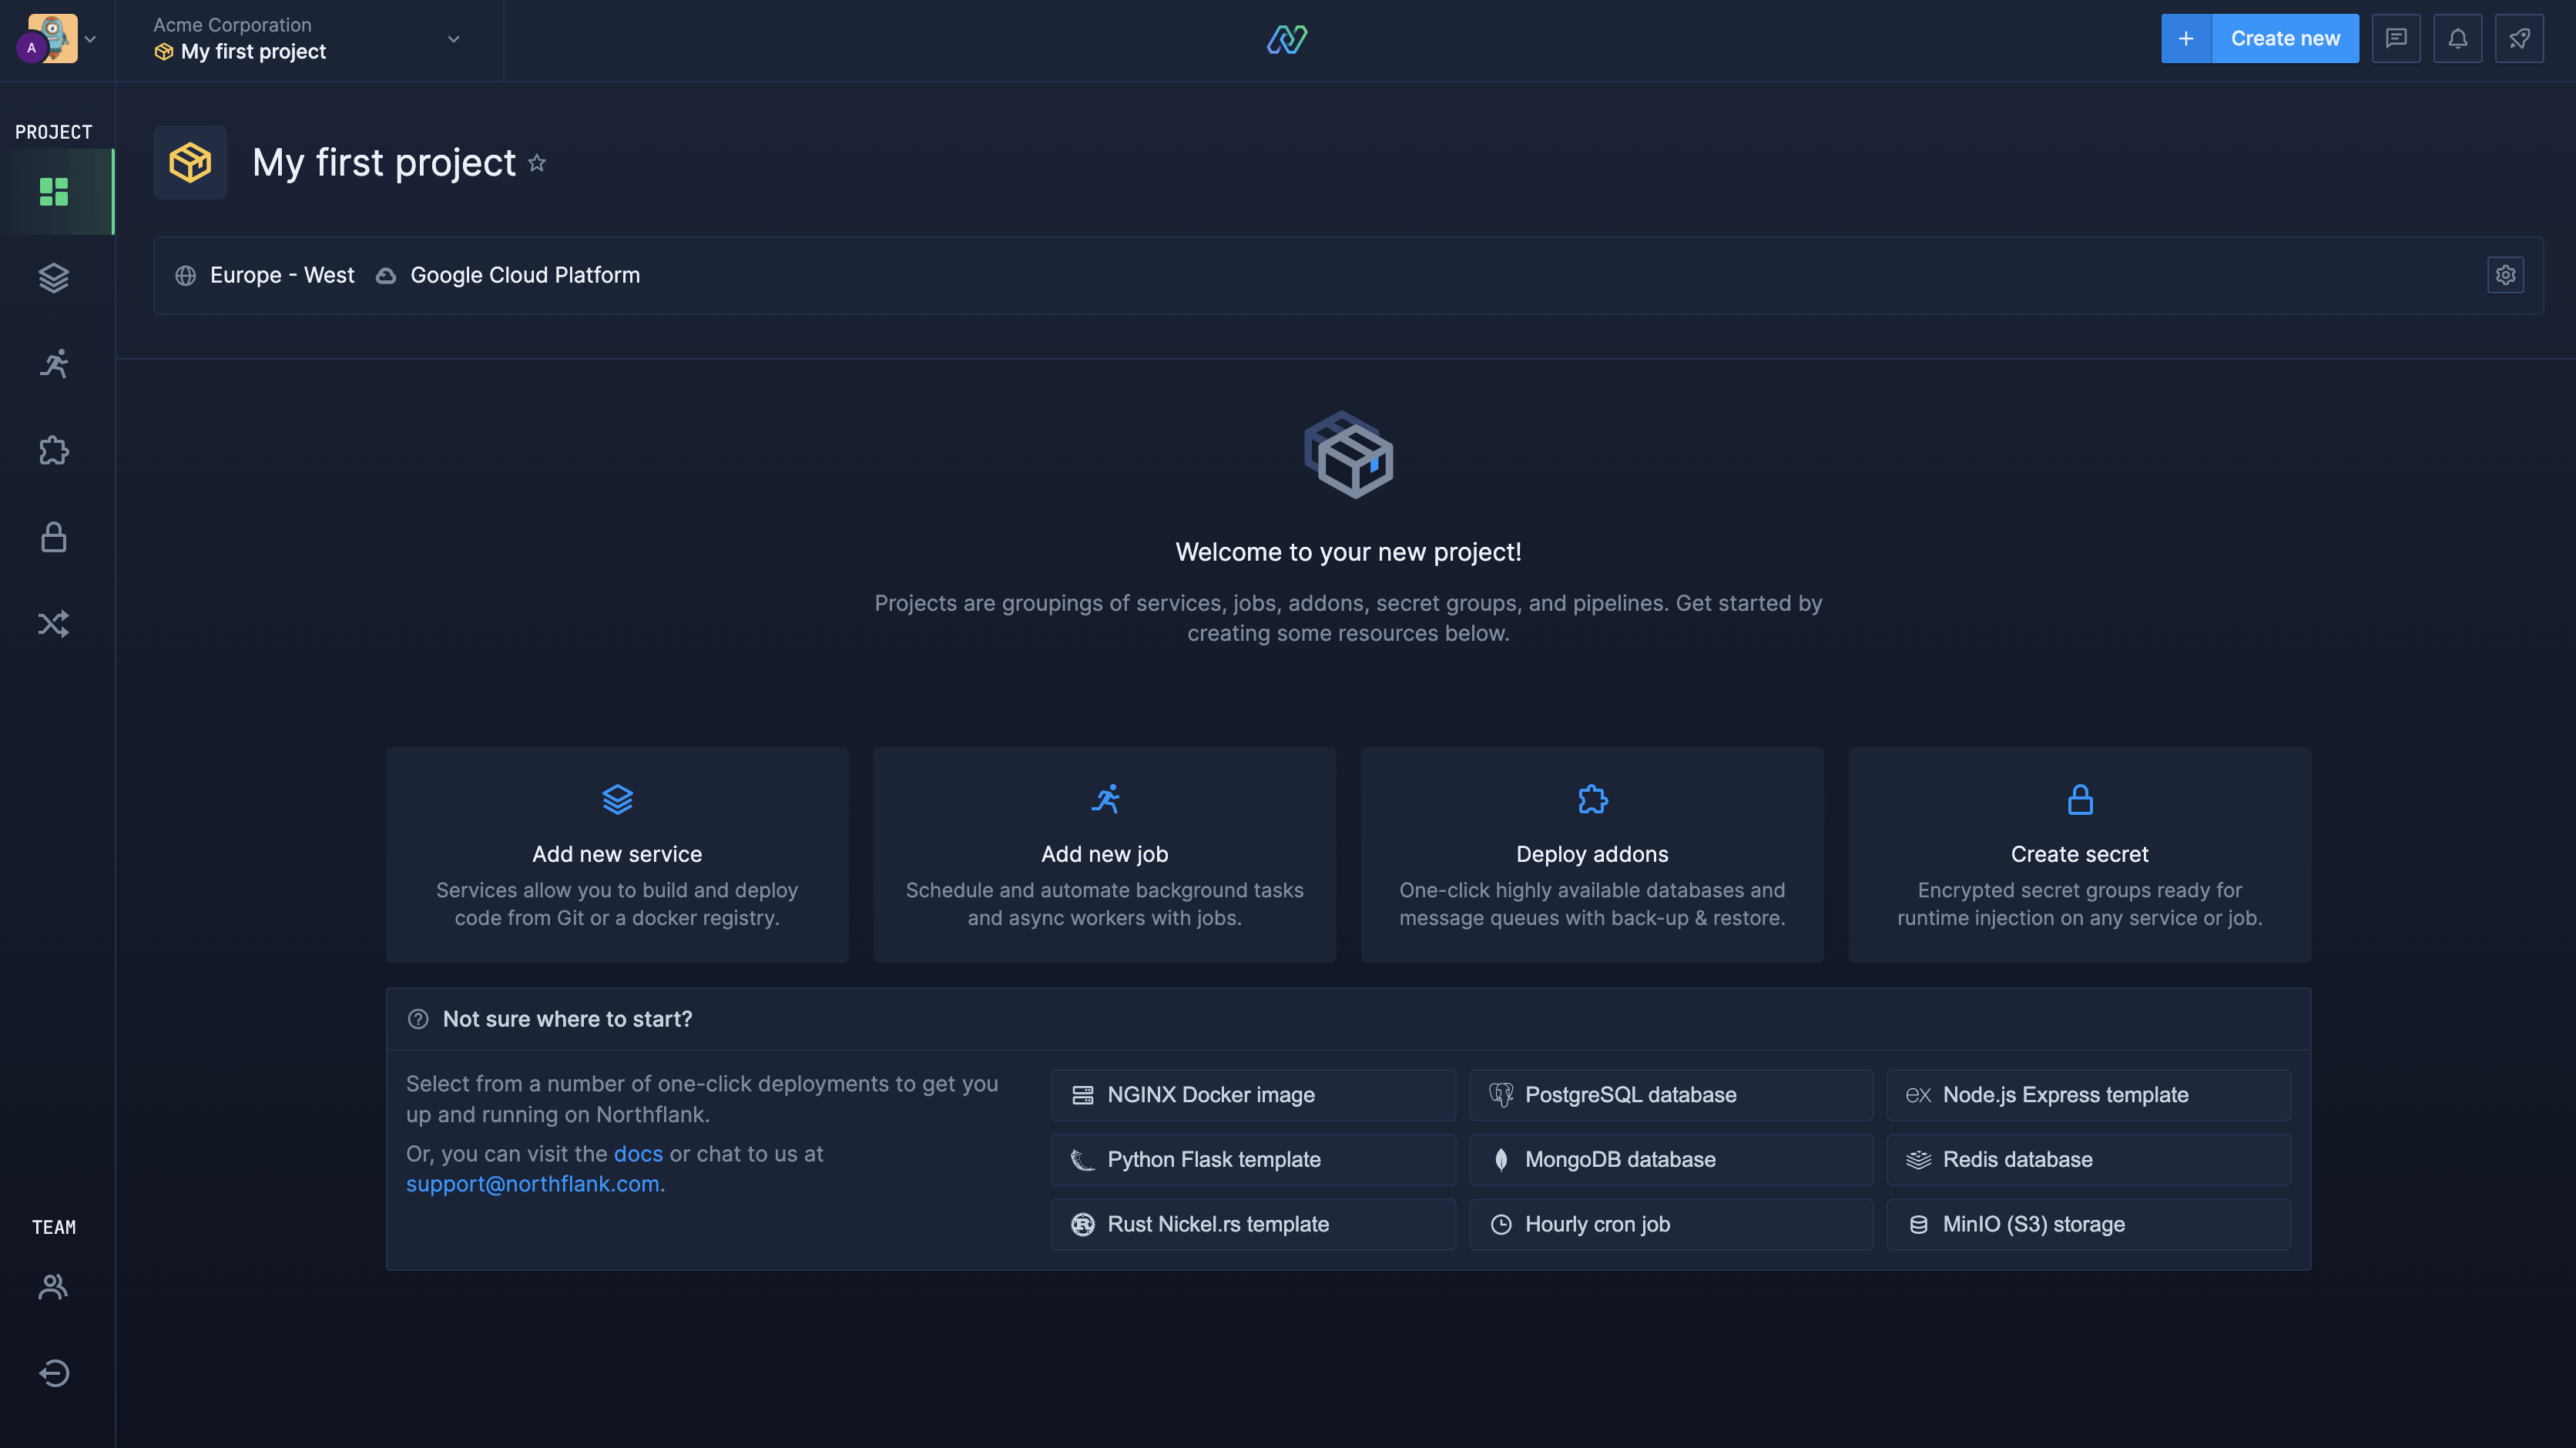Image resolution: width=2576 pixels, height=1448 pixels.
Task: Open project settings via the gear icon
Action: [2505, 274]
